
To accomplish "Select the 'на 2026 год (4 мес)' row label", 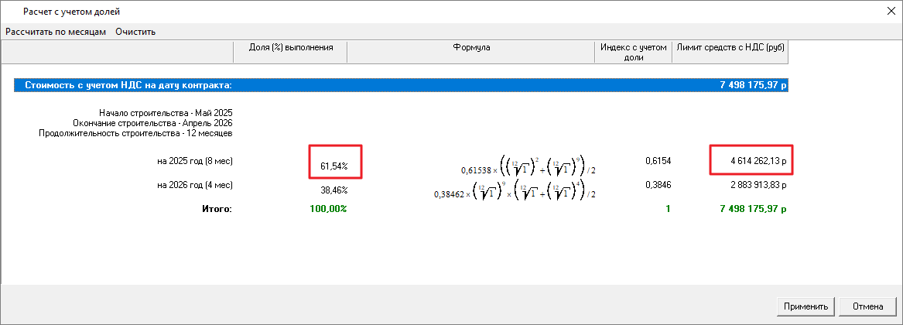I will click(x=194, y=185).
